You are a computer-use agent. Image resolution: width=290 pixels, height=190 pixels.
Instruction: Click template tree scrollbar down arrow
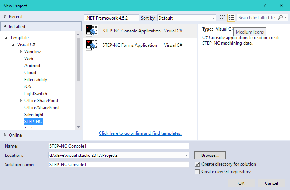click(79, 127)
